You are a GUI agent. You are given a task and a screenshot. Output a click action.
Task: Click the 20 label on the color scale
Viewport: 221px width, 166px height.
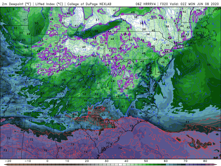(x=87, y=161)
